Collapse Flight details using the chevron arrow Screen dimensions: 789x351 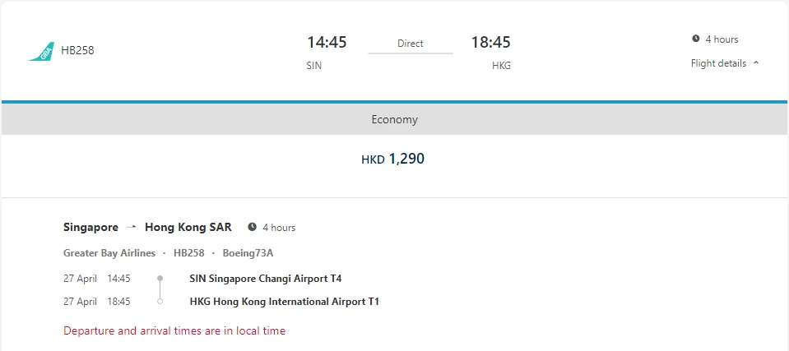[756, 63]
